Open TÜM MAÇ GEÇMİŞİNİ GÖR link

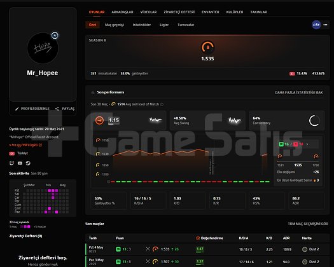click(308, 224)
